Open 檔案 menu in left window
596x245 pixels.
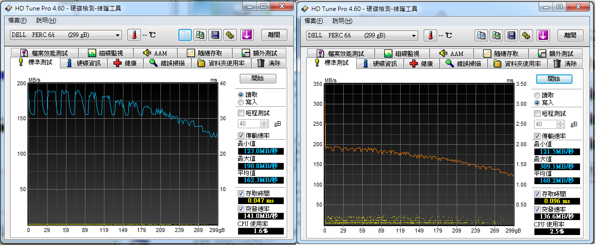tap(18, 20)
